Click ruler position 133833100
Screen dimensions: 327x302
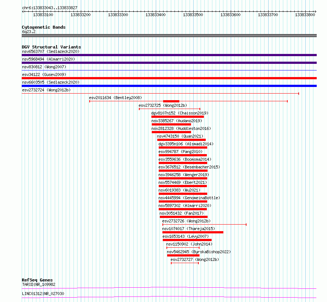pos(43,15)
